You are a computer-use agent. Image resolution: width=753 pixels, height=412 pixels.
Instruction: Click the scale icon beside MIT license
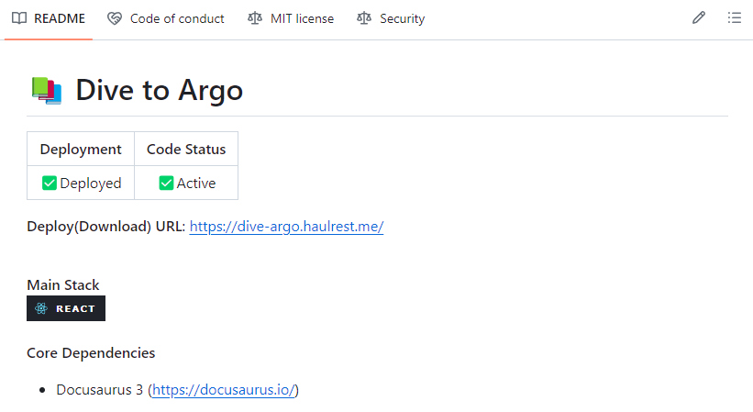(255, 18)
